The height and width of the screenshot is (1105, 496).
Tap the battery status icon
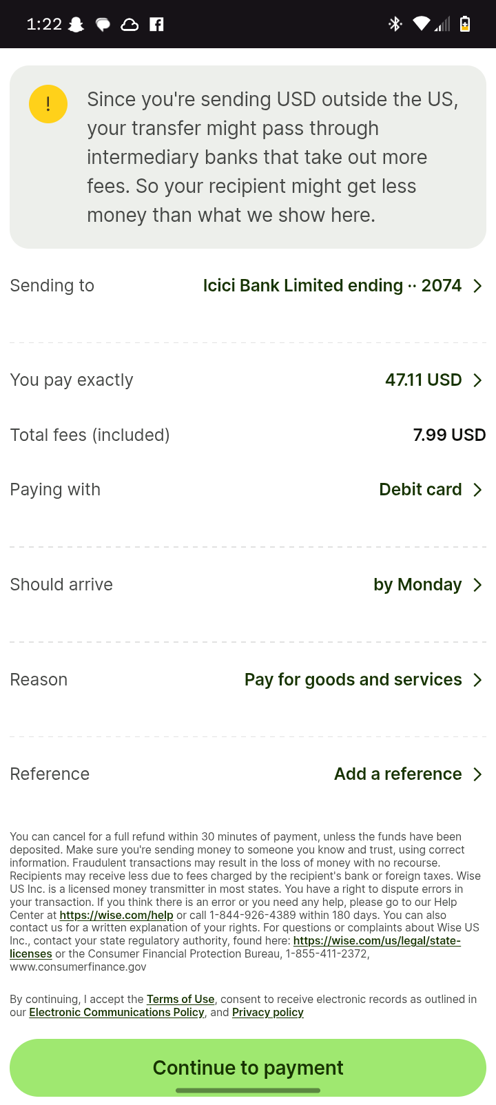pos(465,24)
